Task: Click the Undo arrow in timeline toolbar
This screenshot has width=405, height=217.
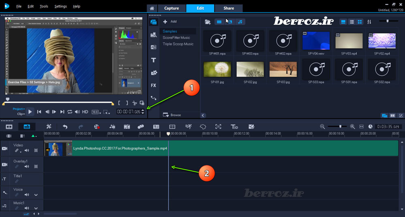Action: pos(65,127)
